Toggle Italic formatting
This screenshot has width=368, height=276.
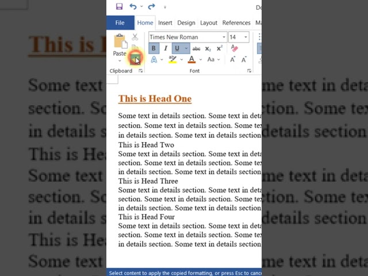click(x=166, y=48)
